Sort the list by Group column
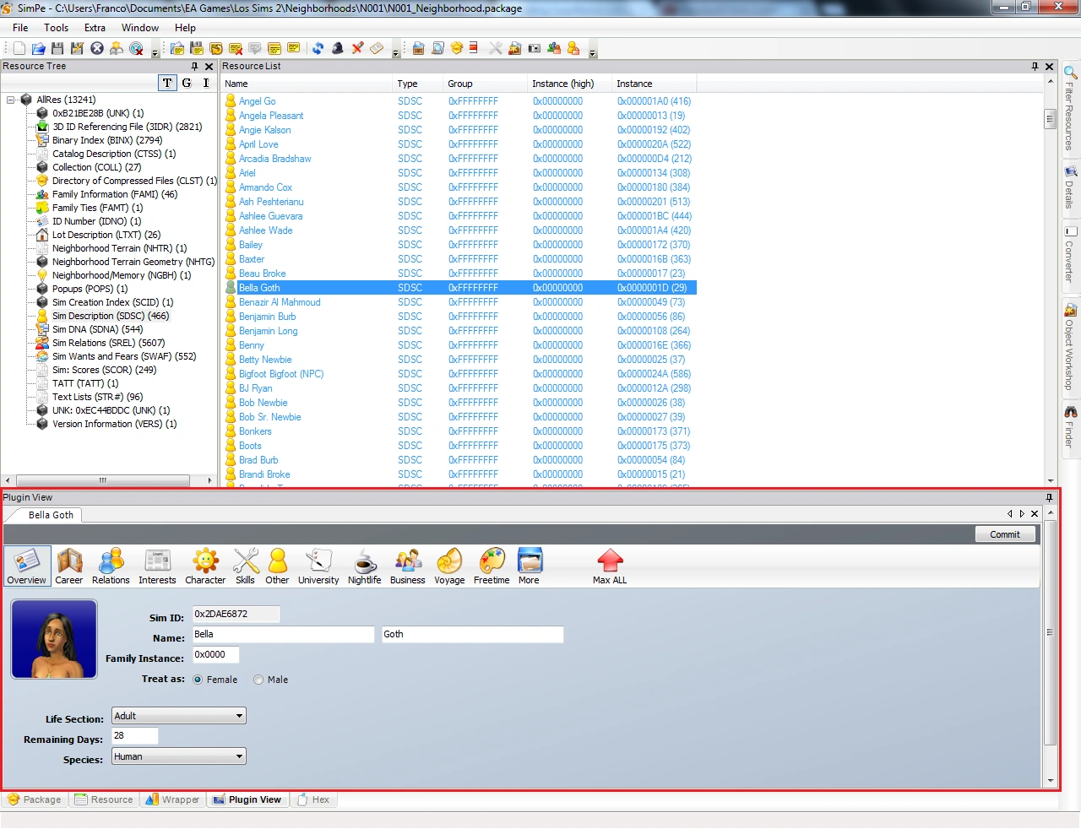Image resolution: width=1081 pixels, height=829 pixels. coord(486,84)
